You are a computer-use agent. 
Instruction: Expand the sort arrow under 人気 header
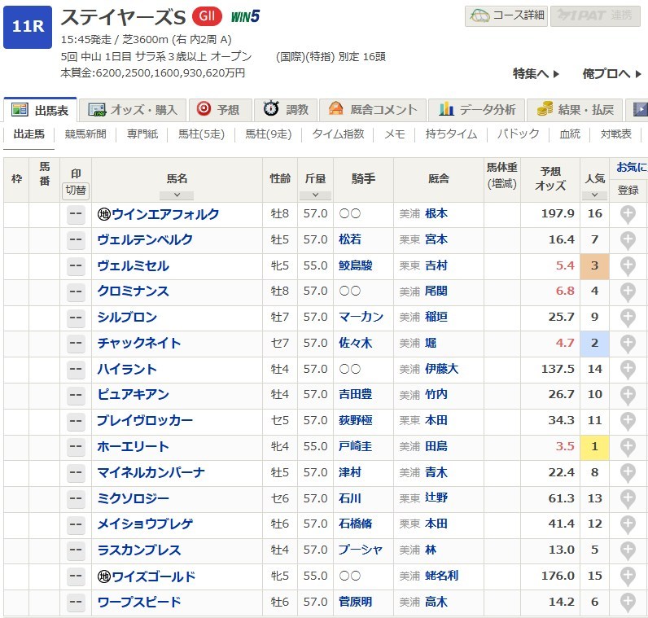point(594,195)
